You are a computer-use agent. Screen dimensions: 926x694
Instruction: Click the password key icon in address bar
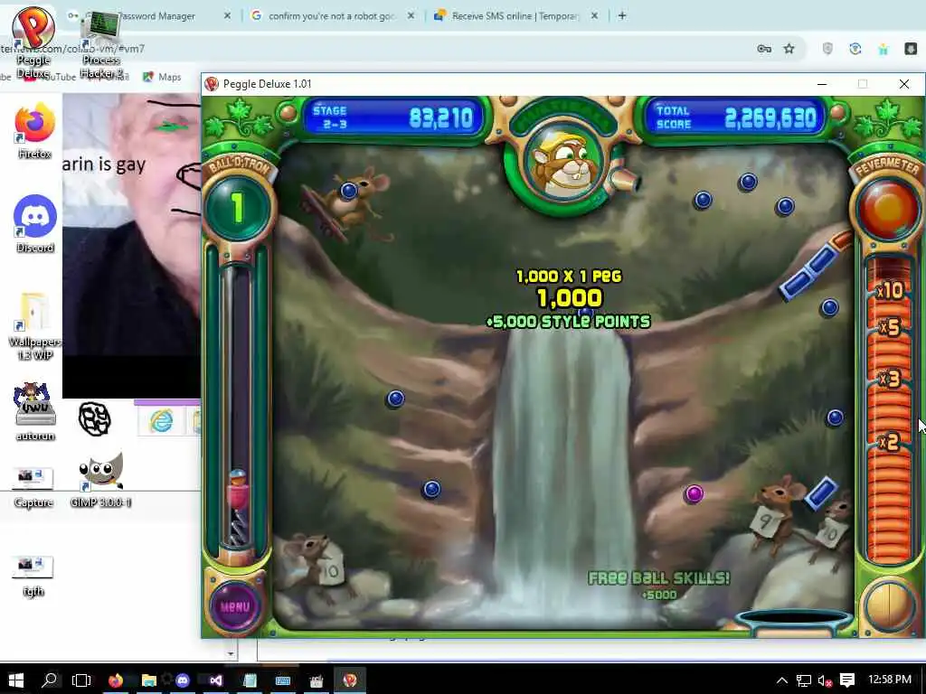pyautogui.click(x=764, y=49)
